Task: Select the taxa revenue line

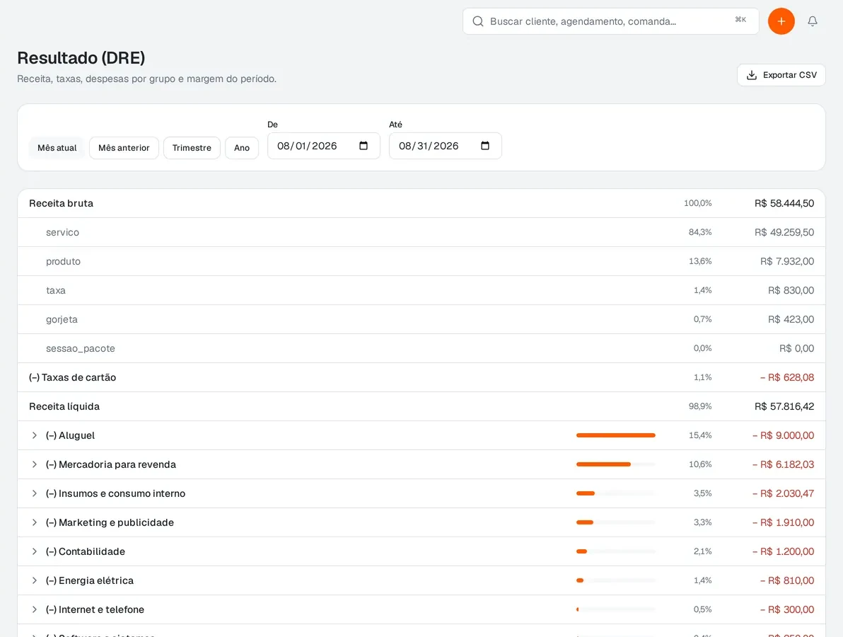Action: (421, 290)
